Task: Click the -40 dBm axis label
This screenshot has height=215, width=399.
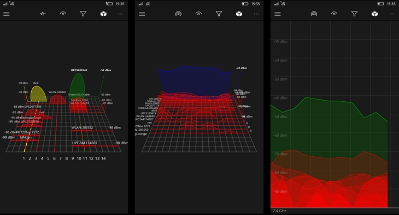Action: (280, 98)
